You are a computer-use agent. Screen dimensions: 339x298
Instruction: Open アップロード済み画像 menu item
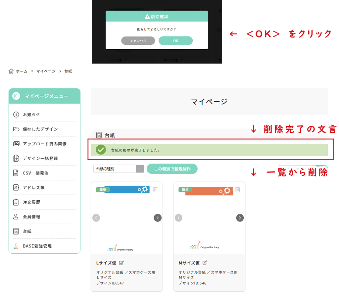click(45, 144)
